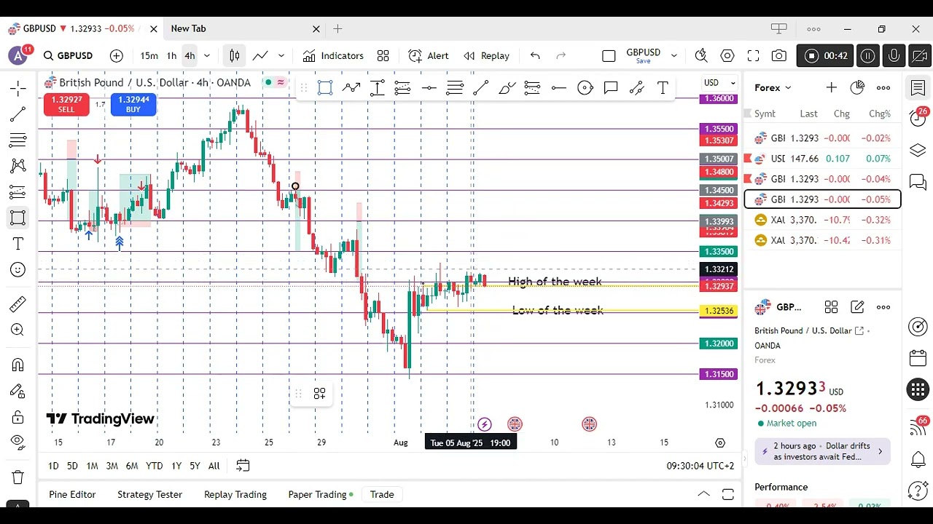The image size is (933, 524).
Task: Pause the screen recording
Action: [x=867, y=56]
